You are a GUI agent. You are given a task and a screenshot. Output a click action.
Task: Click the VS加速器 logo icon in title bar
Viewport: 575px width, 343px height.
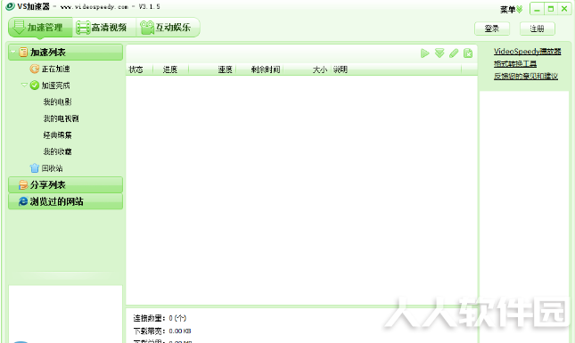(10, 6)
